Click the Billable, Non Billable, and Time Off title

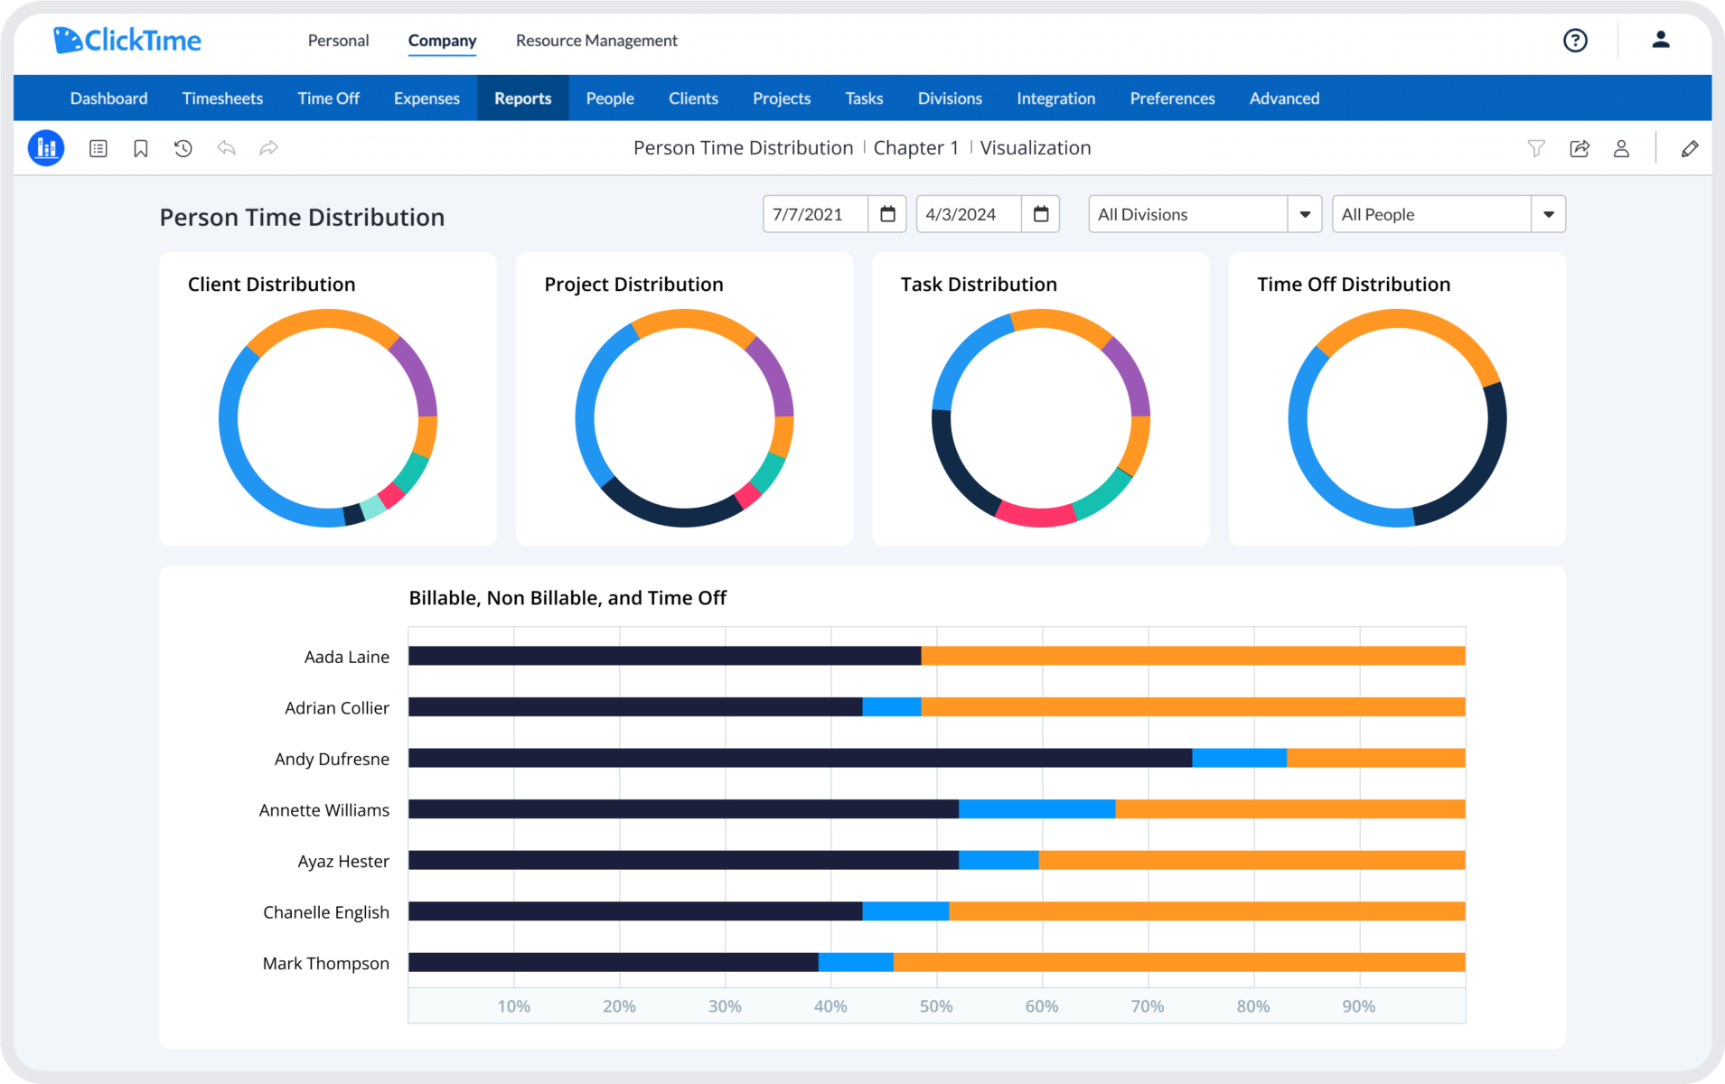pos(567,598)
